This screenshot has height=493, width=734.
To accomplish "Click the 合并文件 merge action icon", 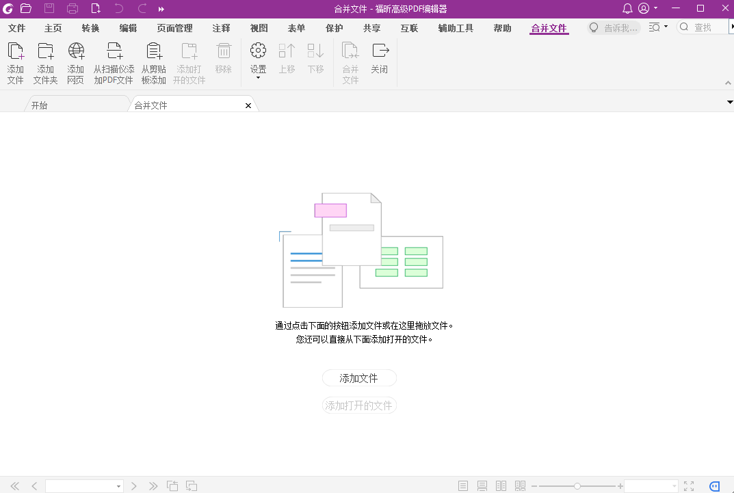I will click(350, 62).
